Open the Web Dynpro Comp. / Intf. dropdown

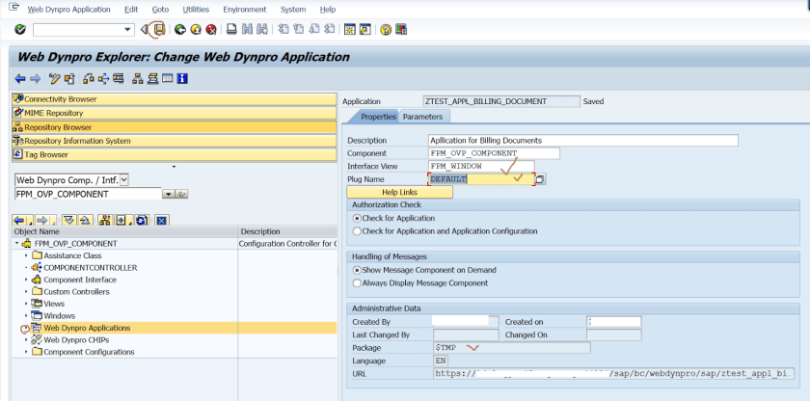122,179
